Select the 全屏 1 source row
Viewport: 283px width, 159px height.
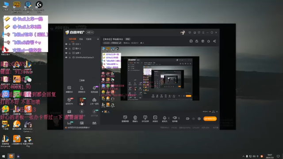click(x=82, y=53)
